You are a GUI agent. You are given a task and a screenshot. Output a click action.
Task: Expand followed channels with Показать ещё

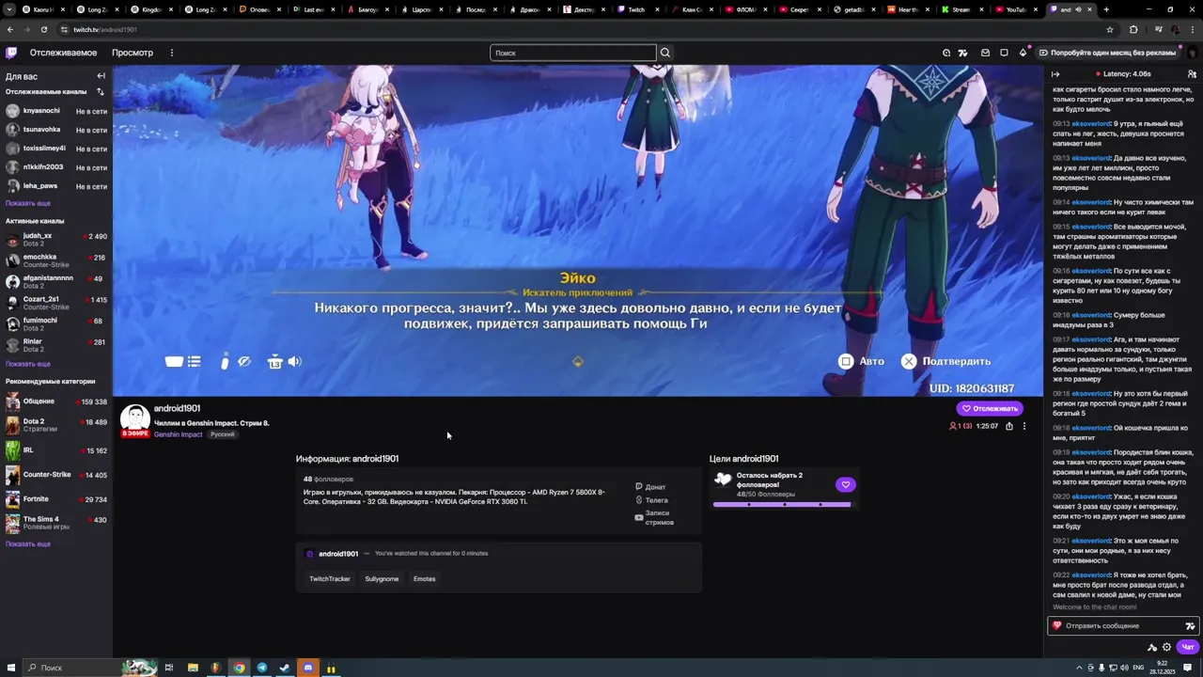[x=28, y=203]
